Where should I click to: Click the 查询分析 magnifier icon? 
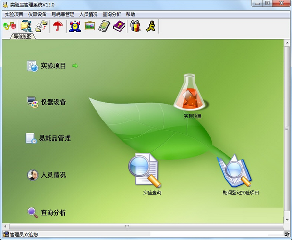point(33,213)
